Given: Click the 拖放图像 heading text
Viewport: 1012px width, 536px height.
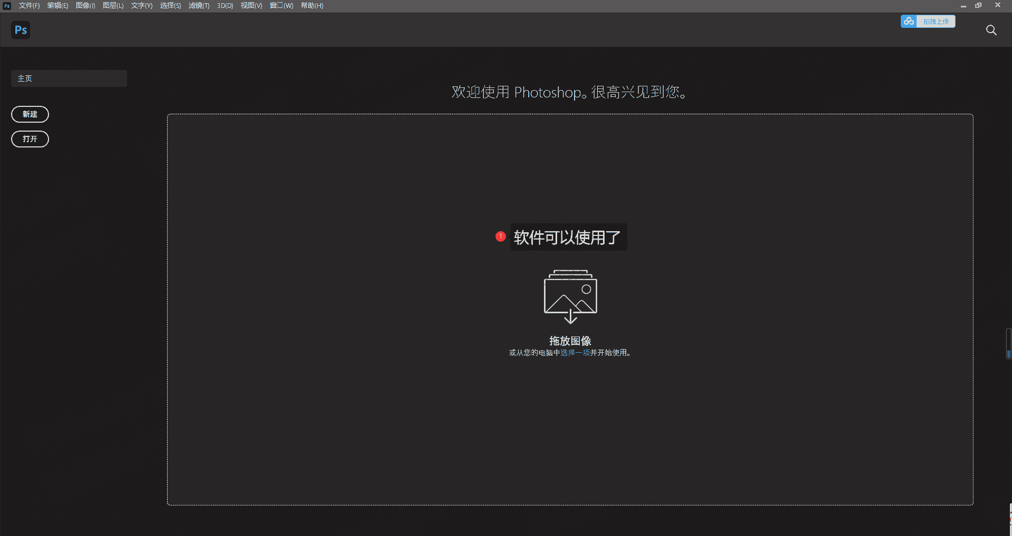Looking at the screenshot, I should (x=570, y=341).
